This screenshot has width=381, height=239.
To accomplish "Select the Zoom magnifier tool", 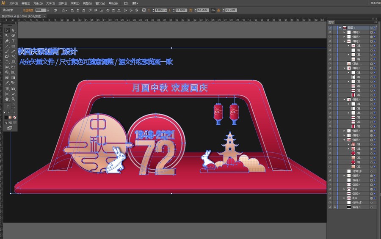I will [13, 99].
